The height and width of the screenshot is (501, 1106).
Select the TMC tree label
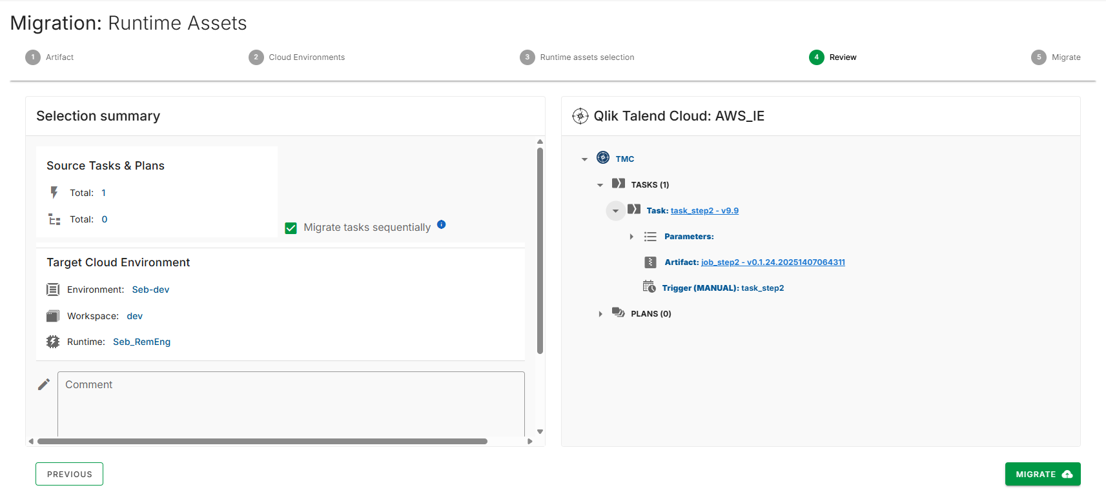(x=625, y=159)
